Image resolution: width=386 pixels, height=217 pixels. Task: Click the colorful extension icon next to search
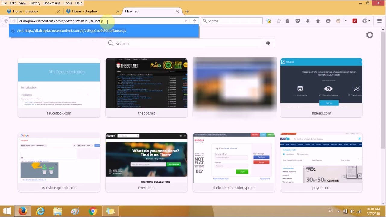tap(268, 21)
